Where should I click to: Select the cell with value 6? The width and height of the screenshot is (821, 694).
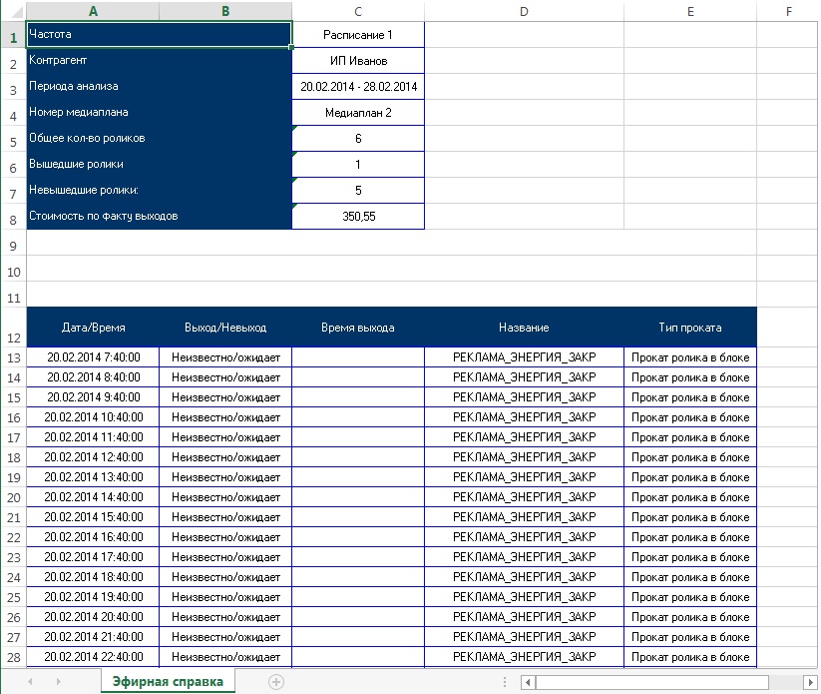pos(358,139)
